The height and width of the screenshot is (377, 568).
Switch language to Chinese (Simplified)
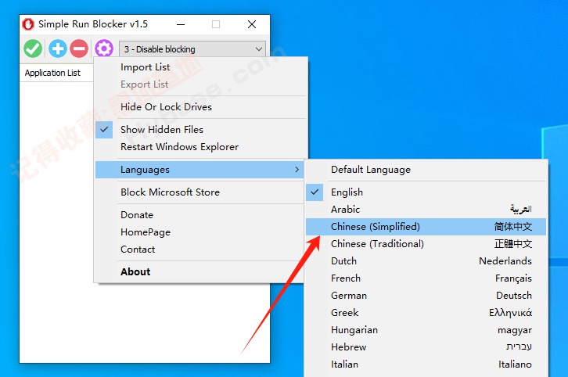[x=426, y=227]
